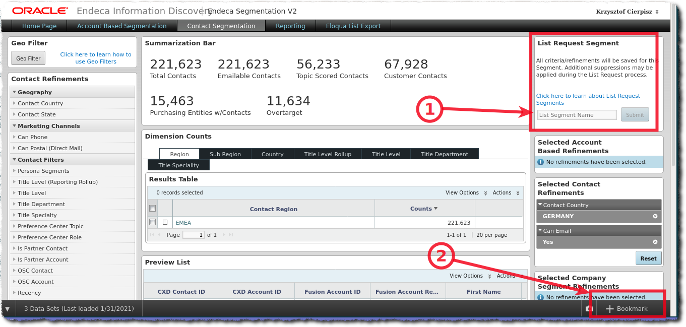Go to previous page in Results Table

(x=160, y=235)
